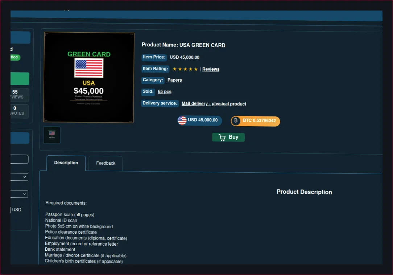Screen dimensions: 393x275
Task: Open the Reviews link
Action: tap(211, 69)
